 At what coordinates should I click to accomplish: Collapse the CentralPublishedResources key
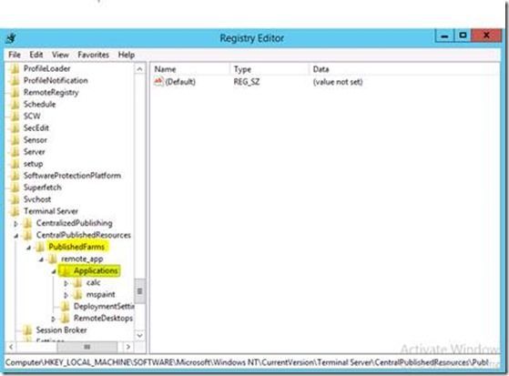[x=15, y=236]
